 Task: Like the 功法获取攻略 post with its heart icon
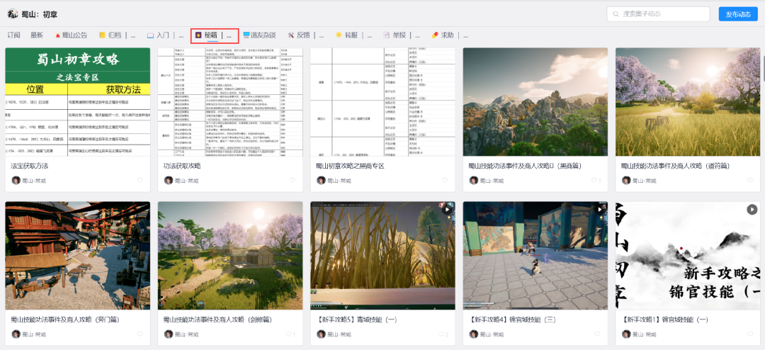[293, 180]
